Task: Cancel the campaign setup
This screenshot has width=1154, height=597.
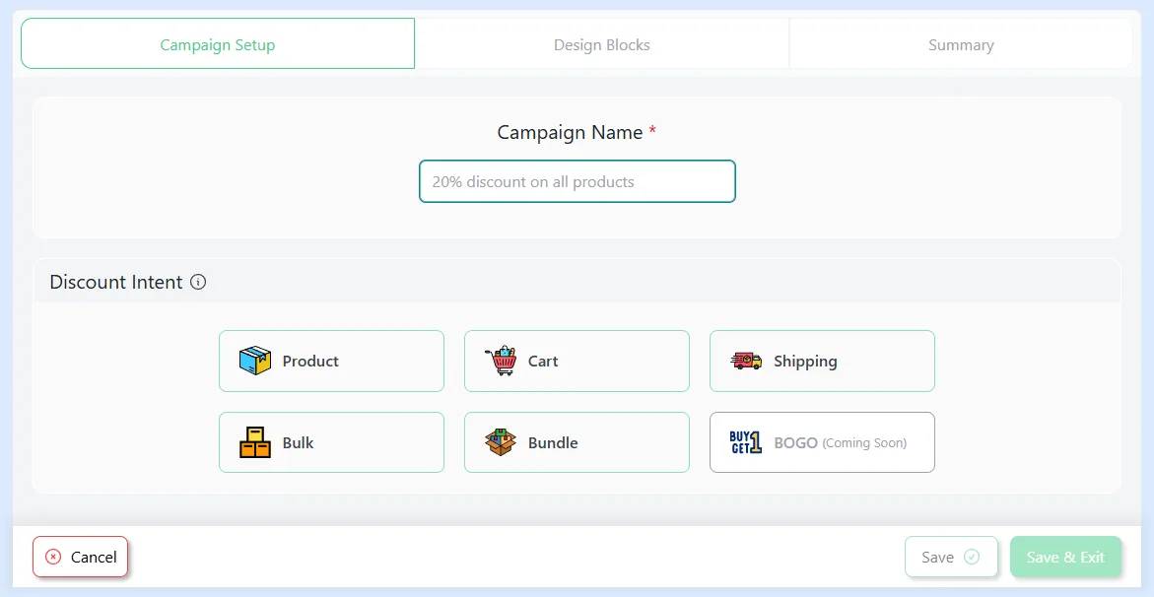Action: tap(80, 557)
